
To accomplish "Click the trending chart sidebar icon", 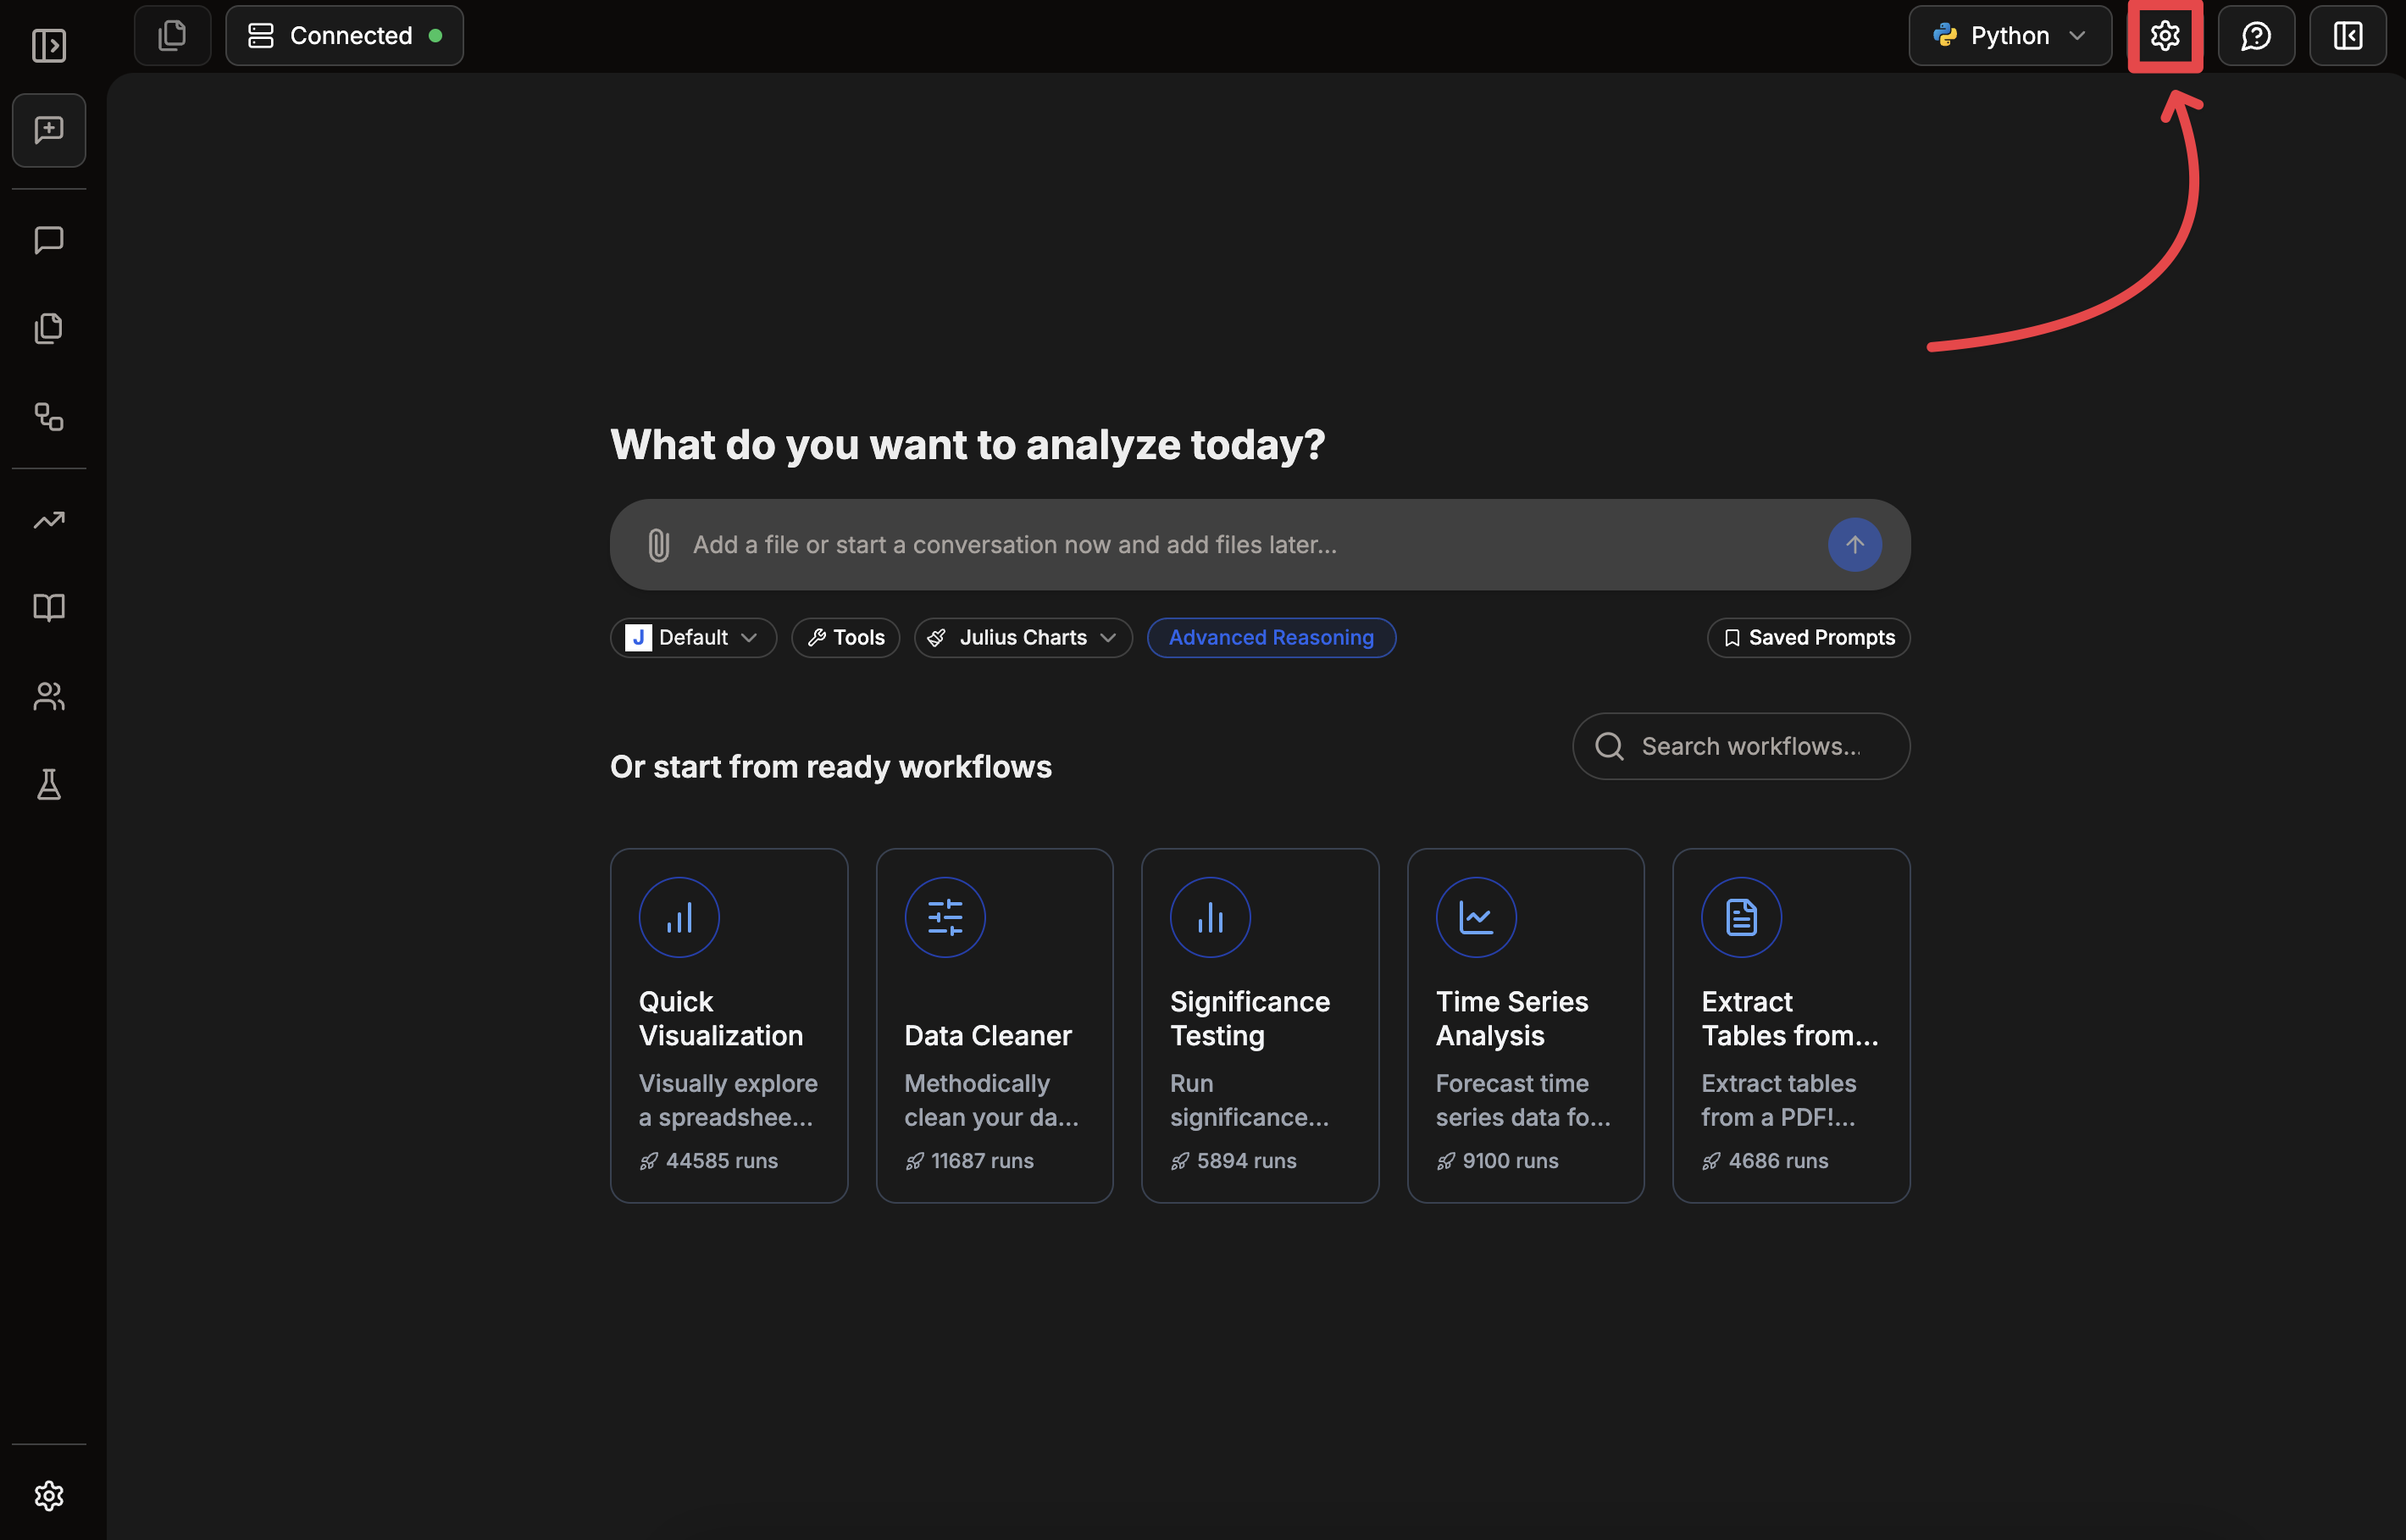I will [48, 520].
